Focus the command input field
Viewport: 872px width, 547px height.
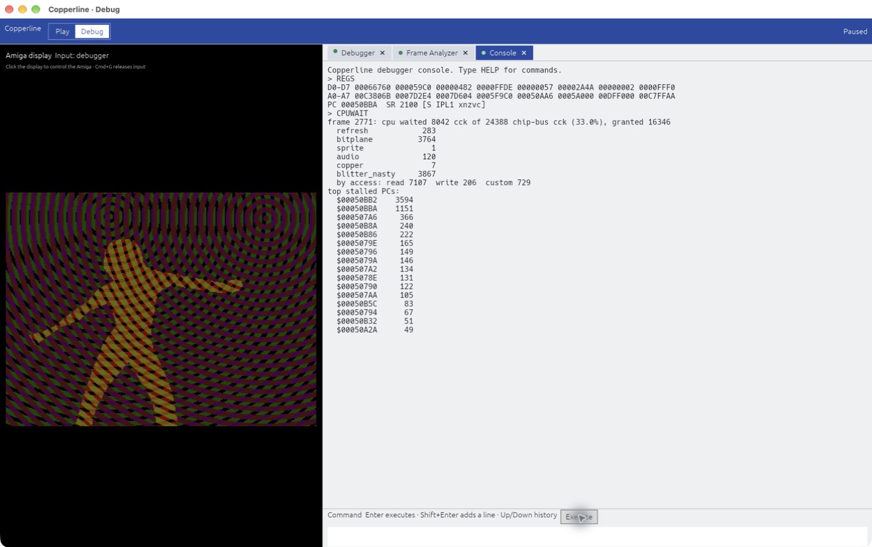tap(597, 536)
